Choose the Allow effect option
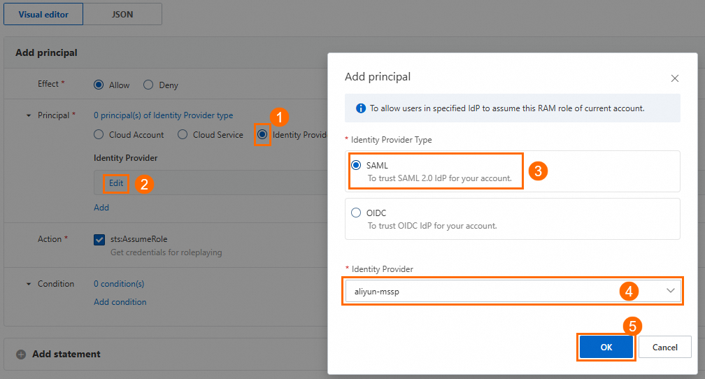Screen dimensions: 705x379 (x=99, y=85)
